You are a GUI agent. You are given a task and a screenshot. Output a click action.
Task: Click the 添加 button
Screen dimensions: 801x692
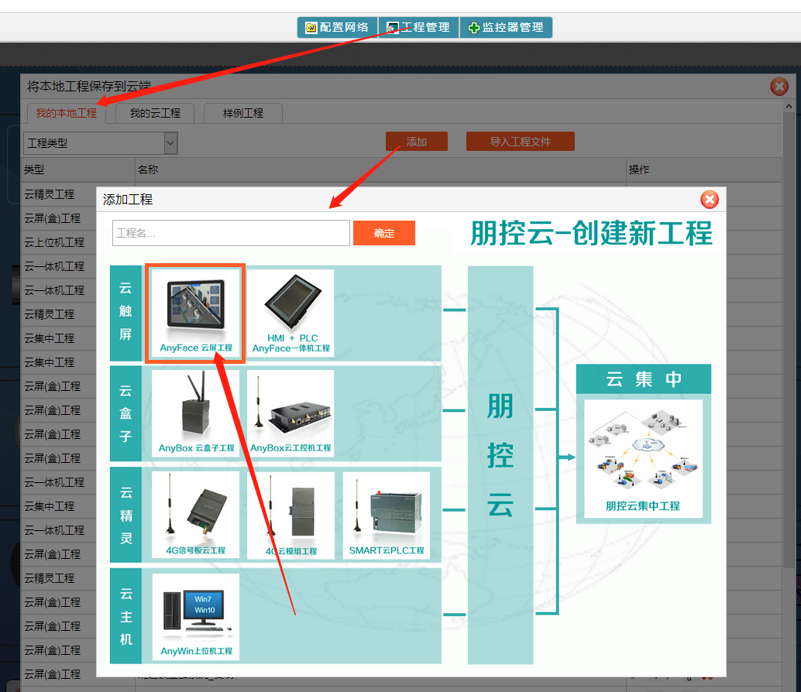[x=417, y=142]
